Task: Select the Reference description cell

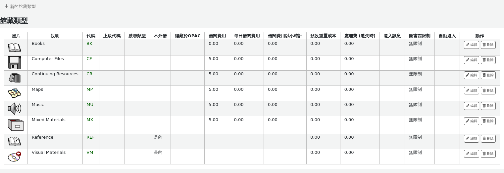Action: (55, 142)
